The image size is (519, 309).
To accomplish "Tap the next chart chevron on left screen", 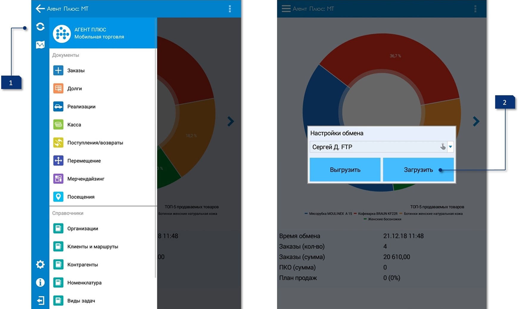I will (231, 121).
